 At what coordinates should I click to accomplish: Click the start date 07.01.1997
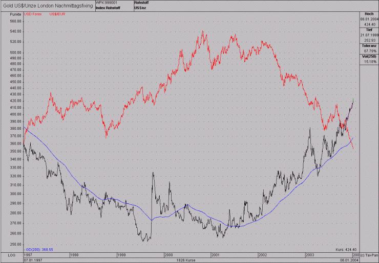click(x=33, y=260)
